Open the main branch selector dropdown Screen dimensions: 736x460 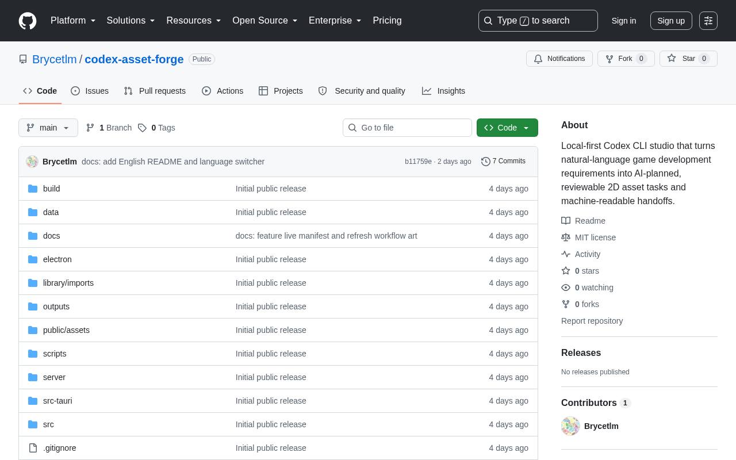coord(48,128)
